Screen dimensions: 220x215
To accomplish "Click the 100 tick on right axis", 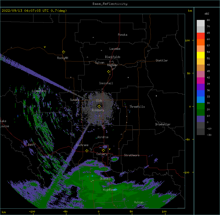I will (187, 40).
